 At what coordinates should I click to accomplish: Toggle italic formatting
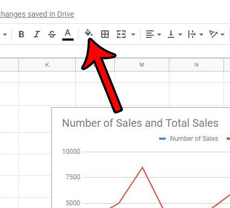click(37, 34)
